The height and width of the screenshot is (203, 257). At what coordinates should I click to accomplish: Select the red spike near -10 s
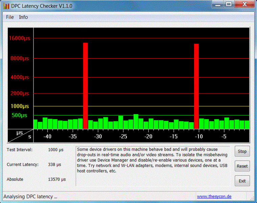(196, 86)
